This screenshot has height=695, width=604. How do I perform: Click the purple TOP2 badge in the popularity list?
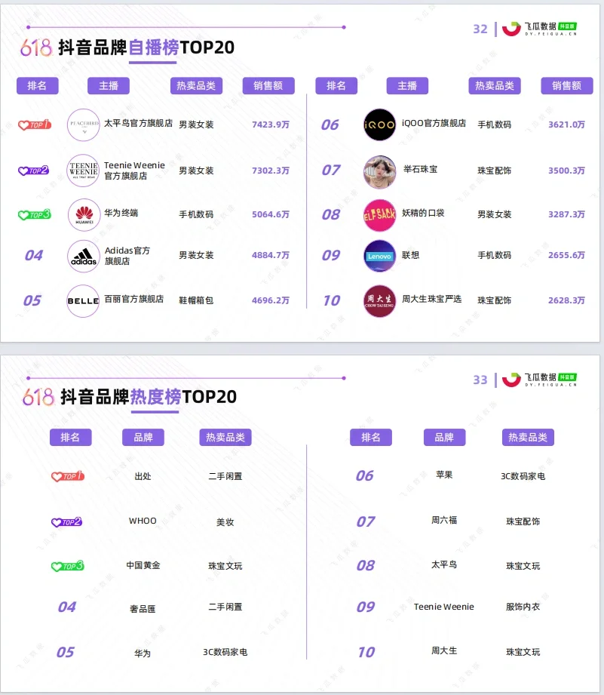[66, 522]
